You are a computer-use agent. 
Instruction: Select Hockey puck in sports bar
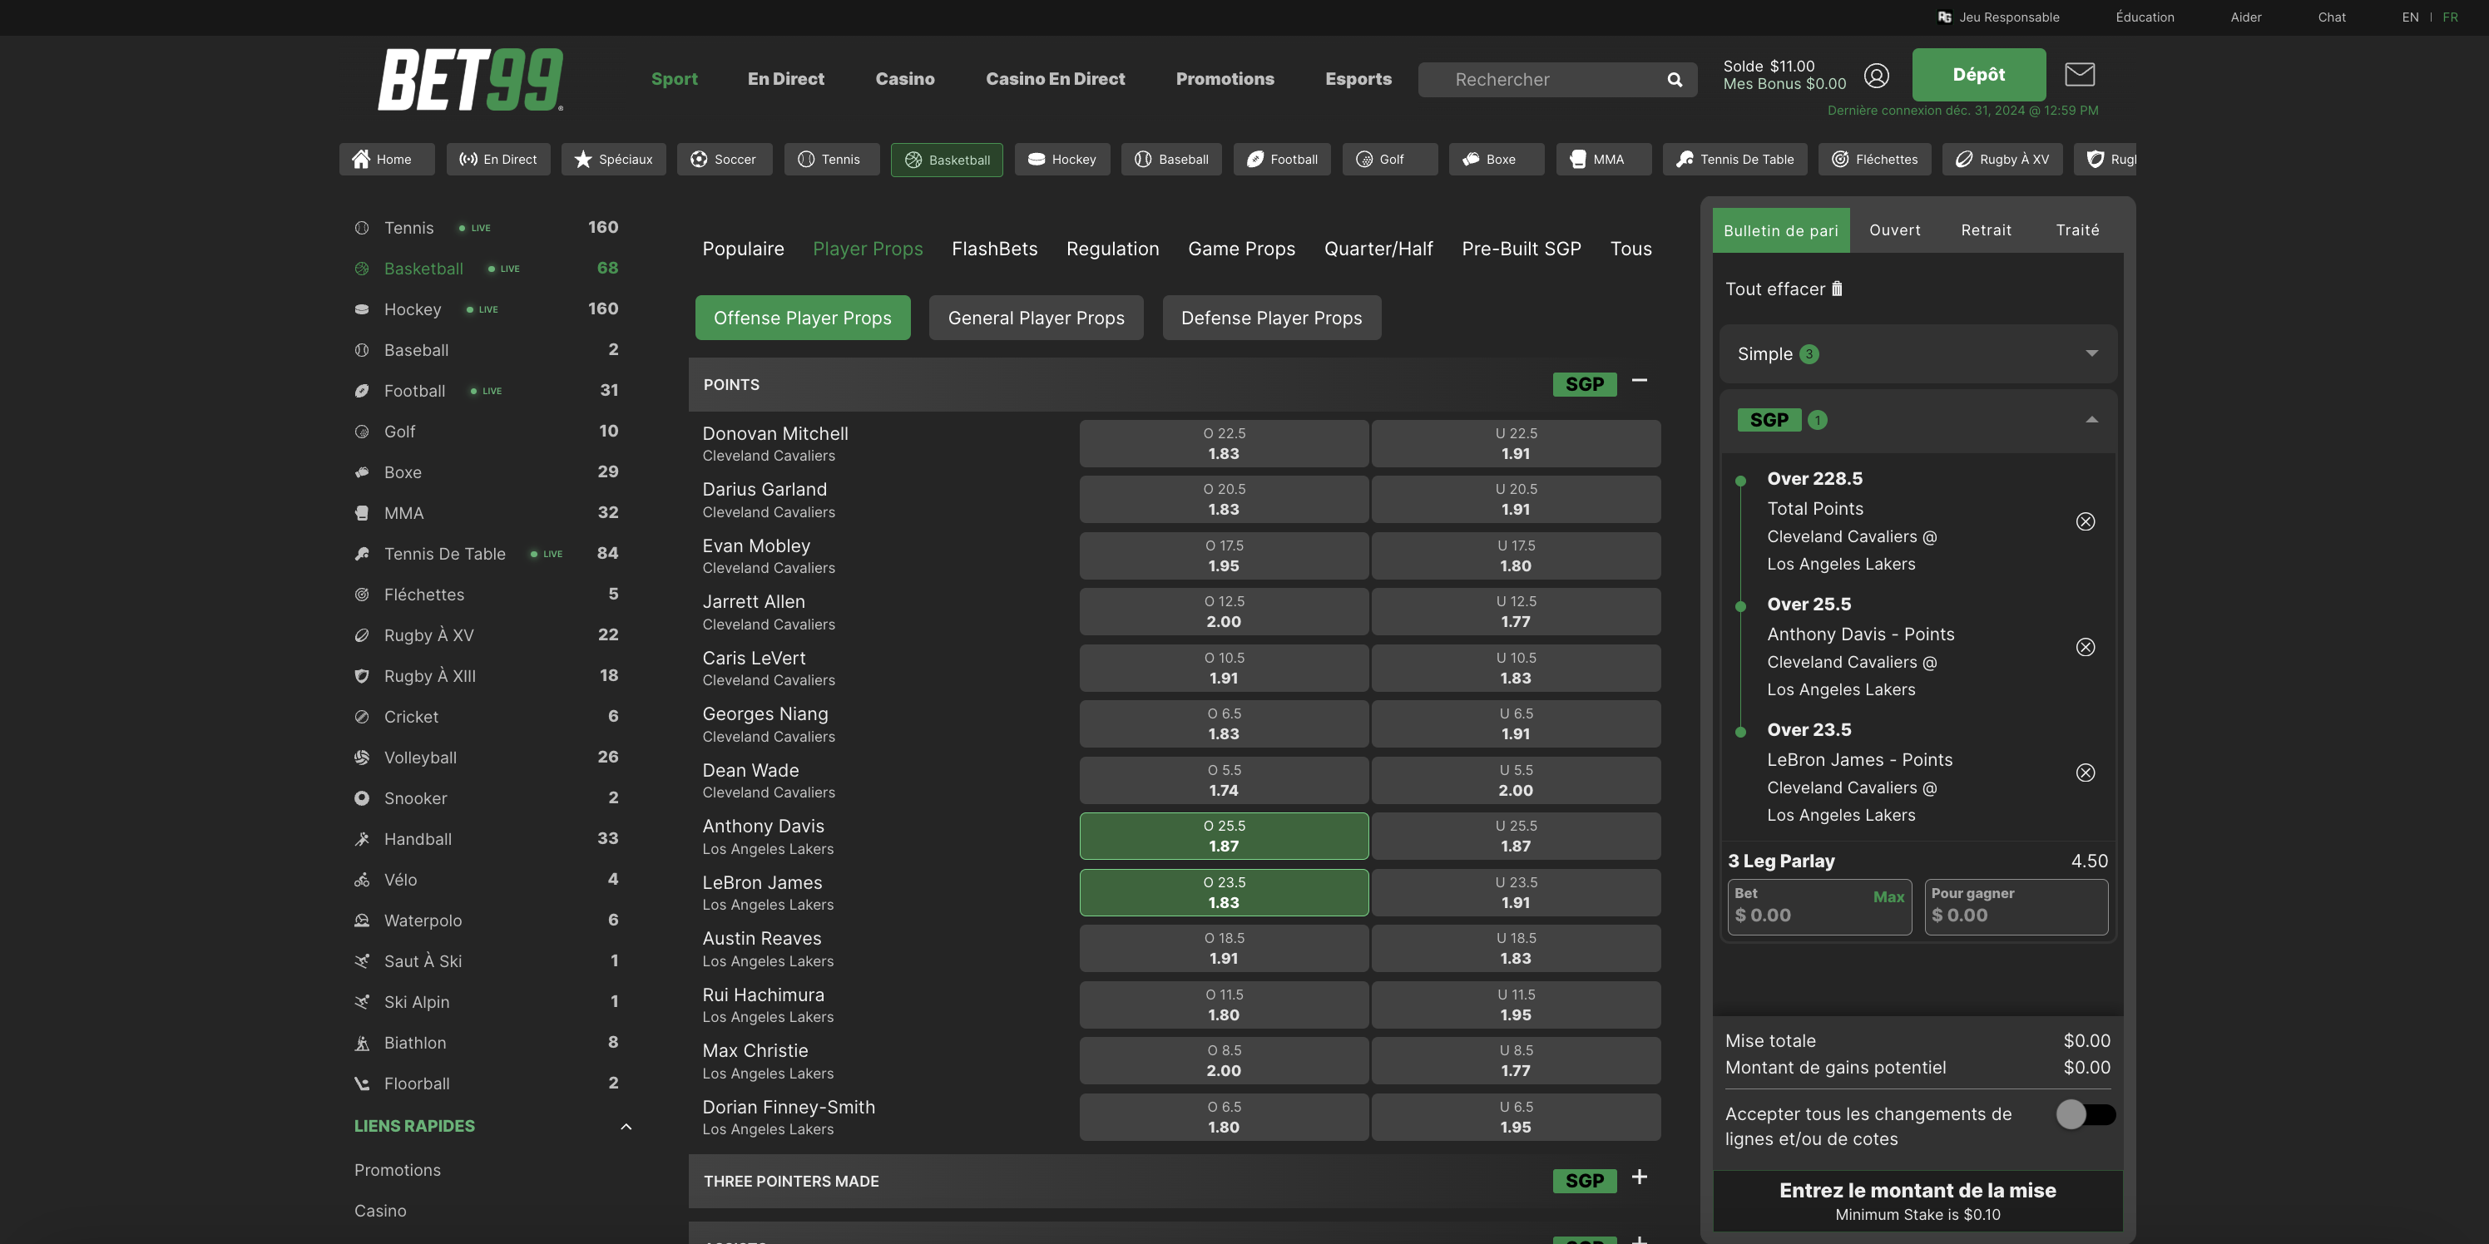(1061, 160)
